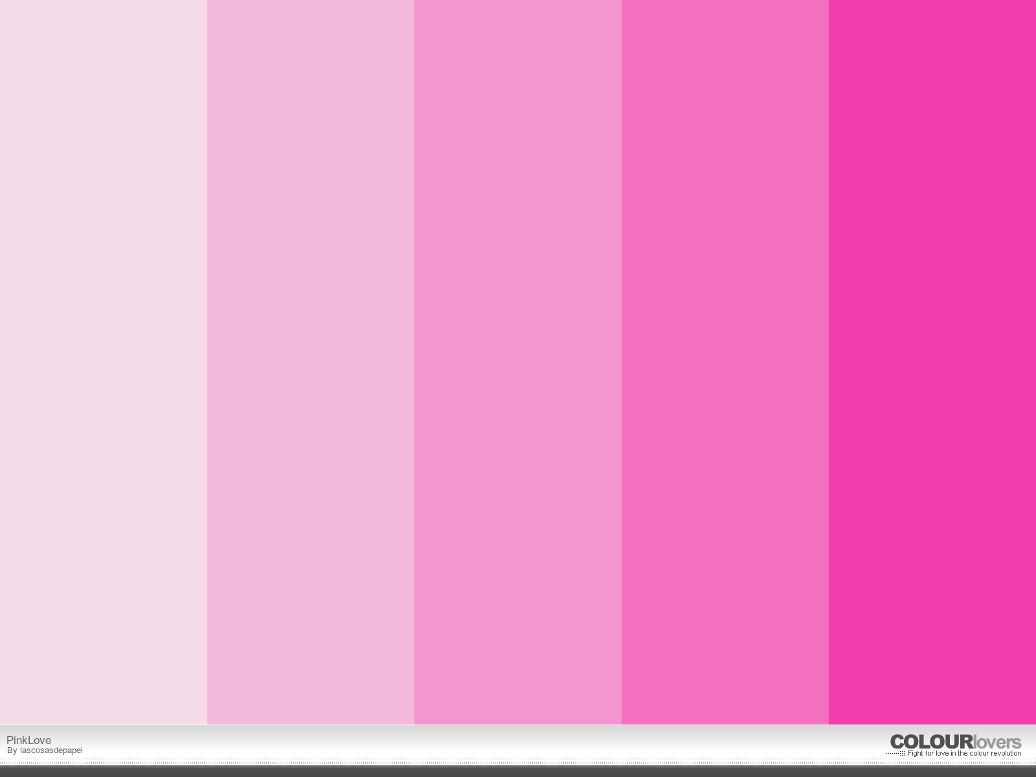Click the PinkLove palette title
The width and height of the screenshot is (1036, 777).
pyautogui.click(x=28, y=740)
